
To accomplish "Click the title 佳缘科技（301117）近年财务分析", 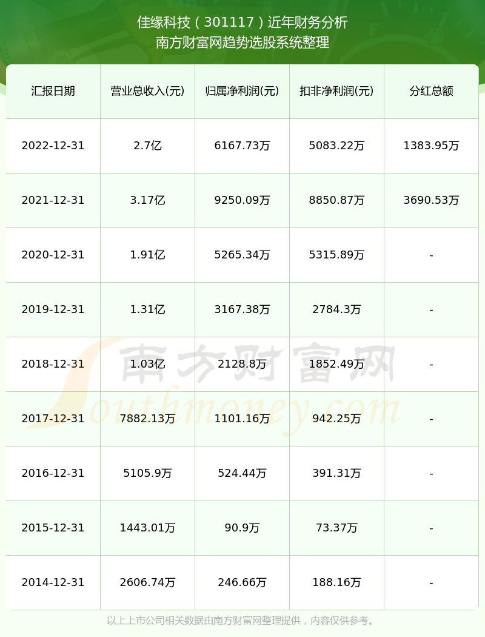I will [x=242, y=22].
